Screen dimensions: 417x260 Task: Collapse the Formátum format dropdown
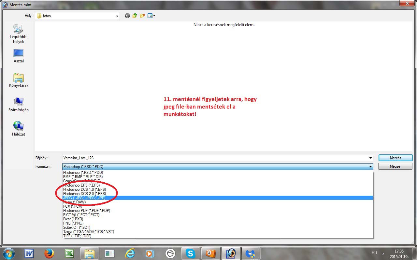370,167
